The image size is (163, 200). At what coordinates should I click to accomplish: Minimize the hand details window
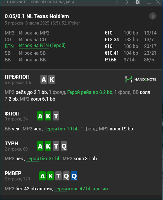pyautogui.click(x=149, y=2)
